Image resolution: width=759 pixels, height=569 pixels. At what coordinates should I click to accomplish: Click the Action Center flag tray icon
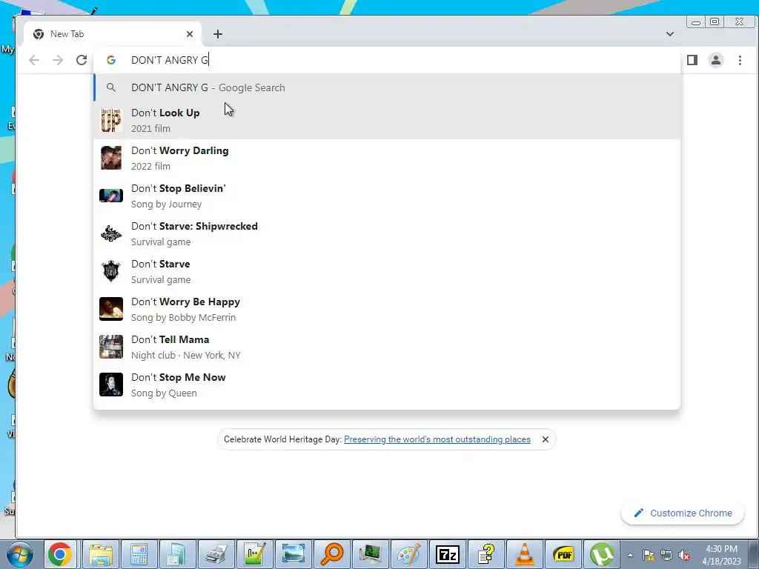[x=648, y=556]
